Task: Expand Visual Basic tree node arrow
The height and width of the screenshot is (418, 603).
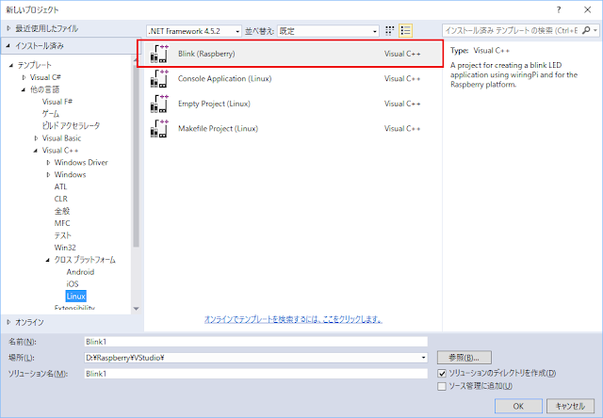Action: [x=36, y=138]
